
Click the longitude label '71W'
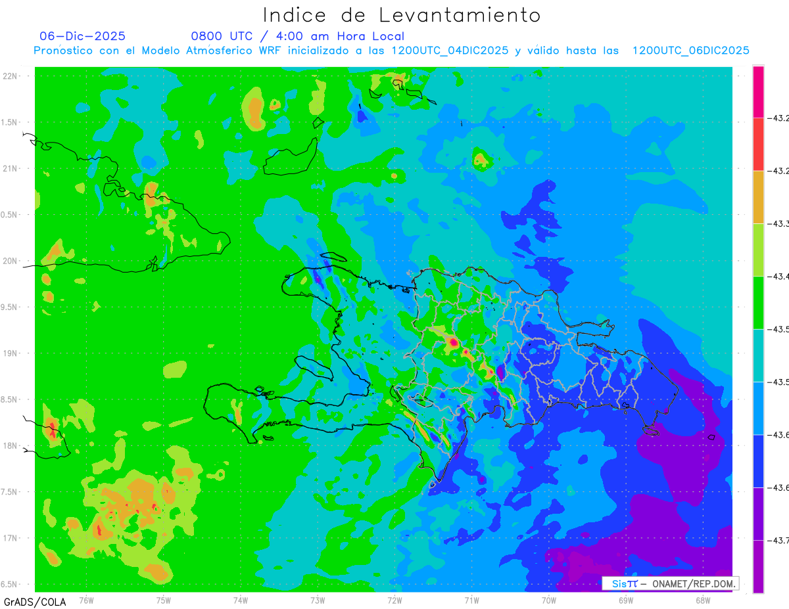pyautogui.click(x=471, y=600)
